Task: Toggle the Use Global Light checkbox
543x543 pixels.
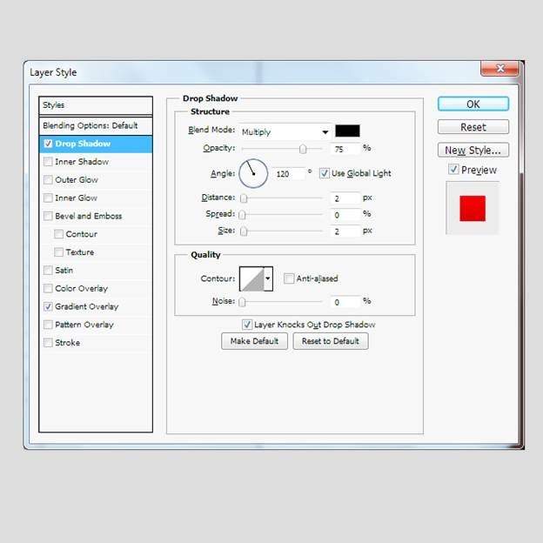Action: 325,173
